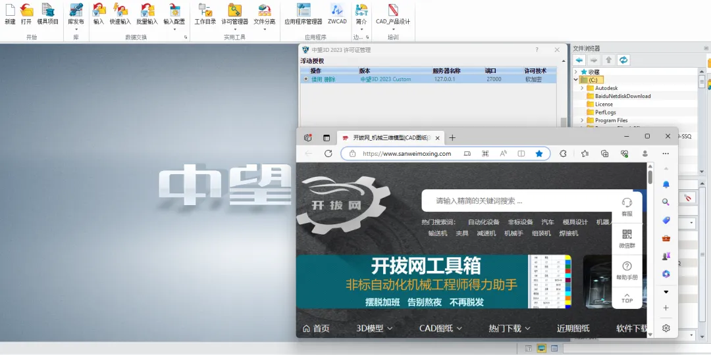This screenshot has width=711, height=355.
Task: Click the 打开 open folder icon
Action: point(26,9)
